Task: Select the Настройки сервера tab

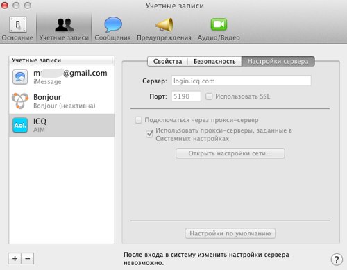Action: click(278, 61)
